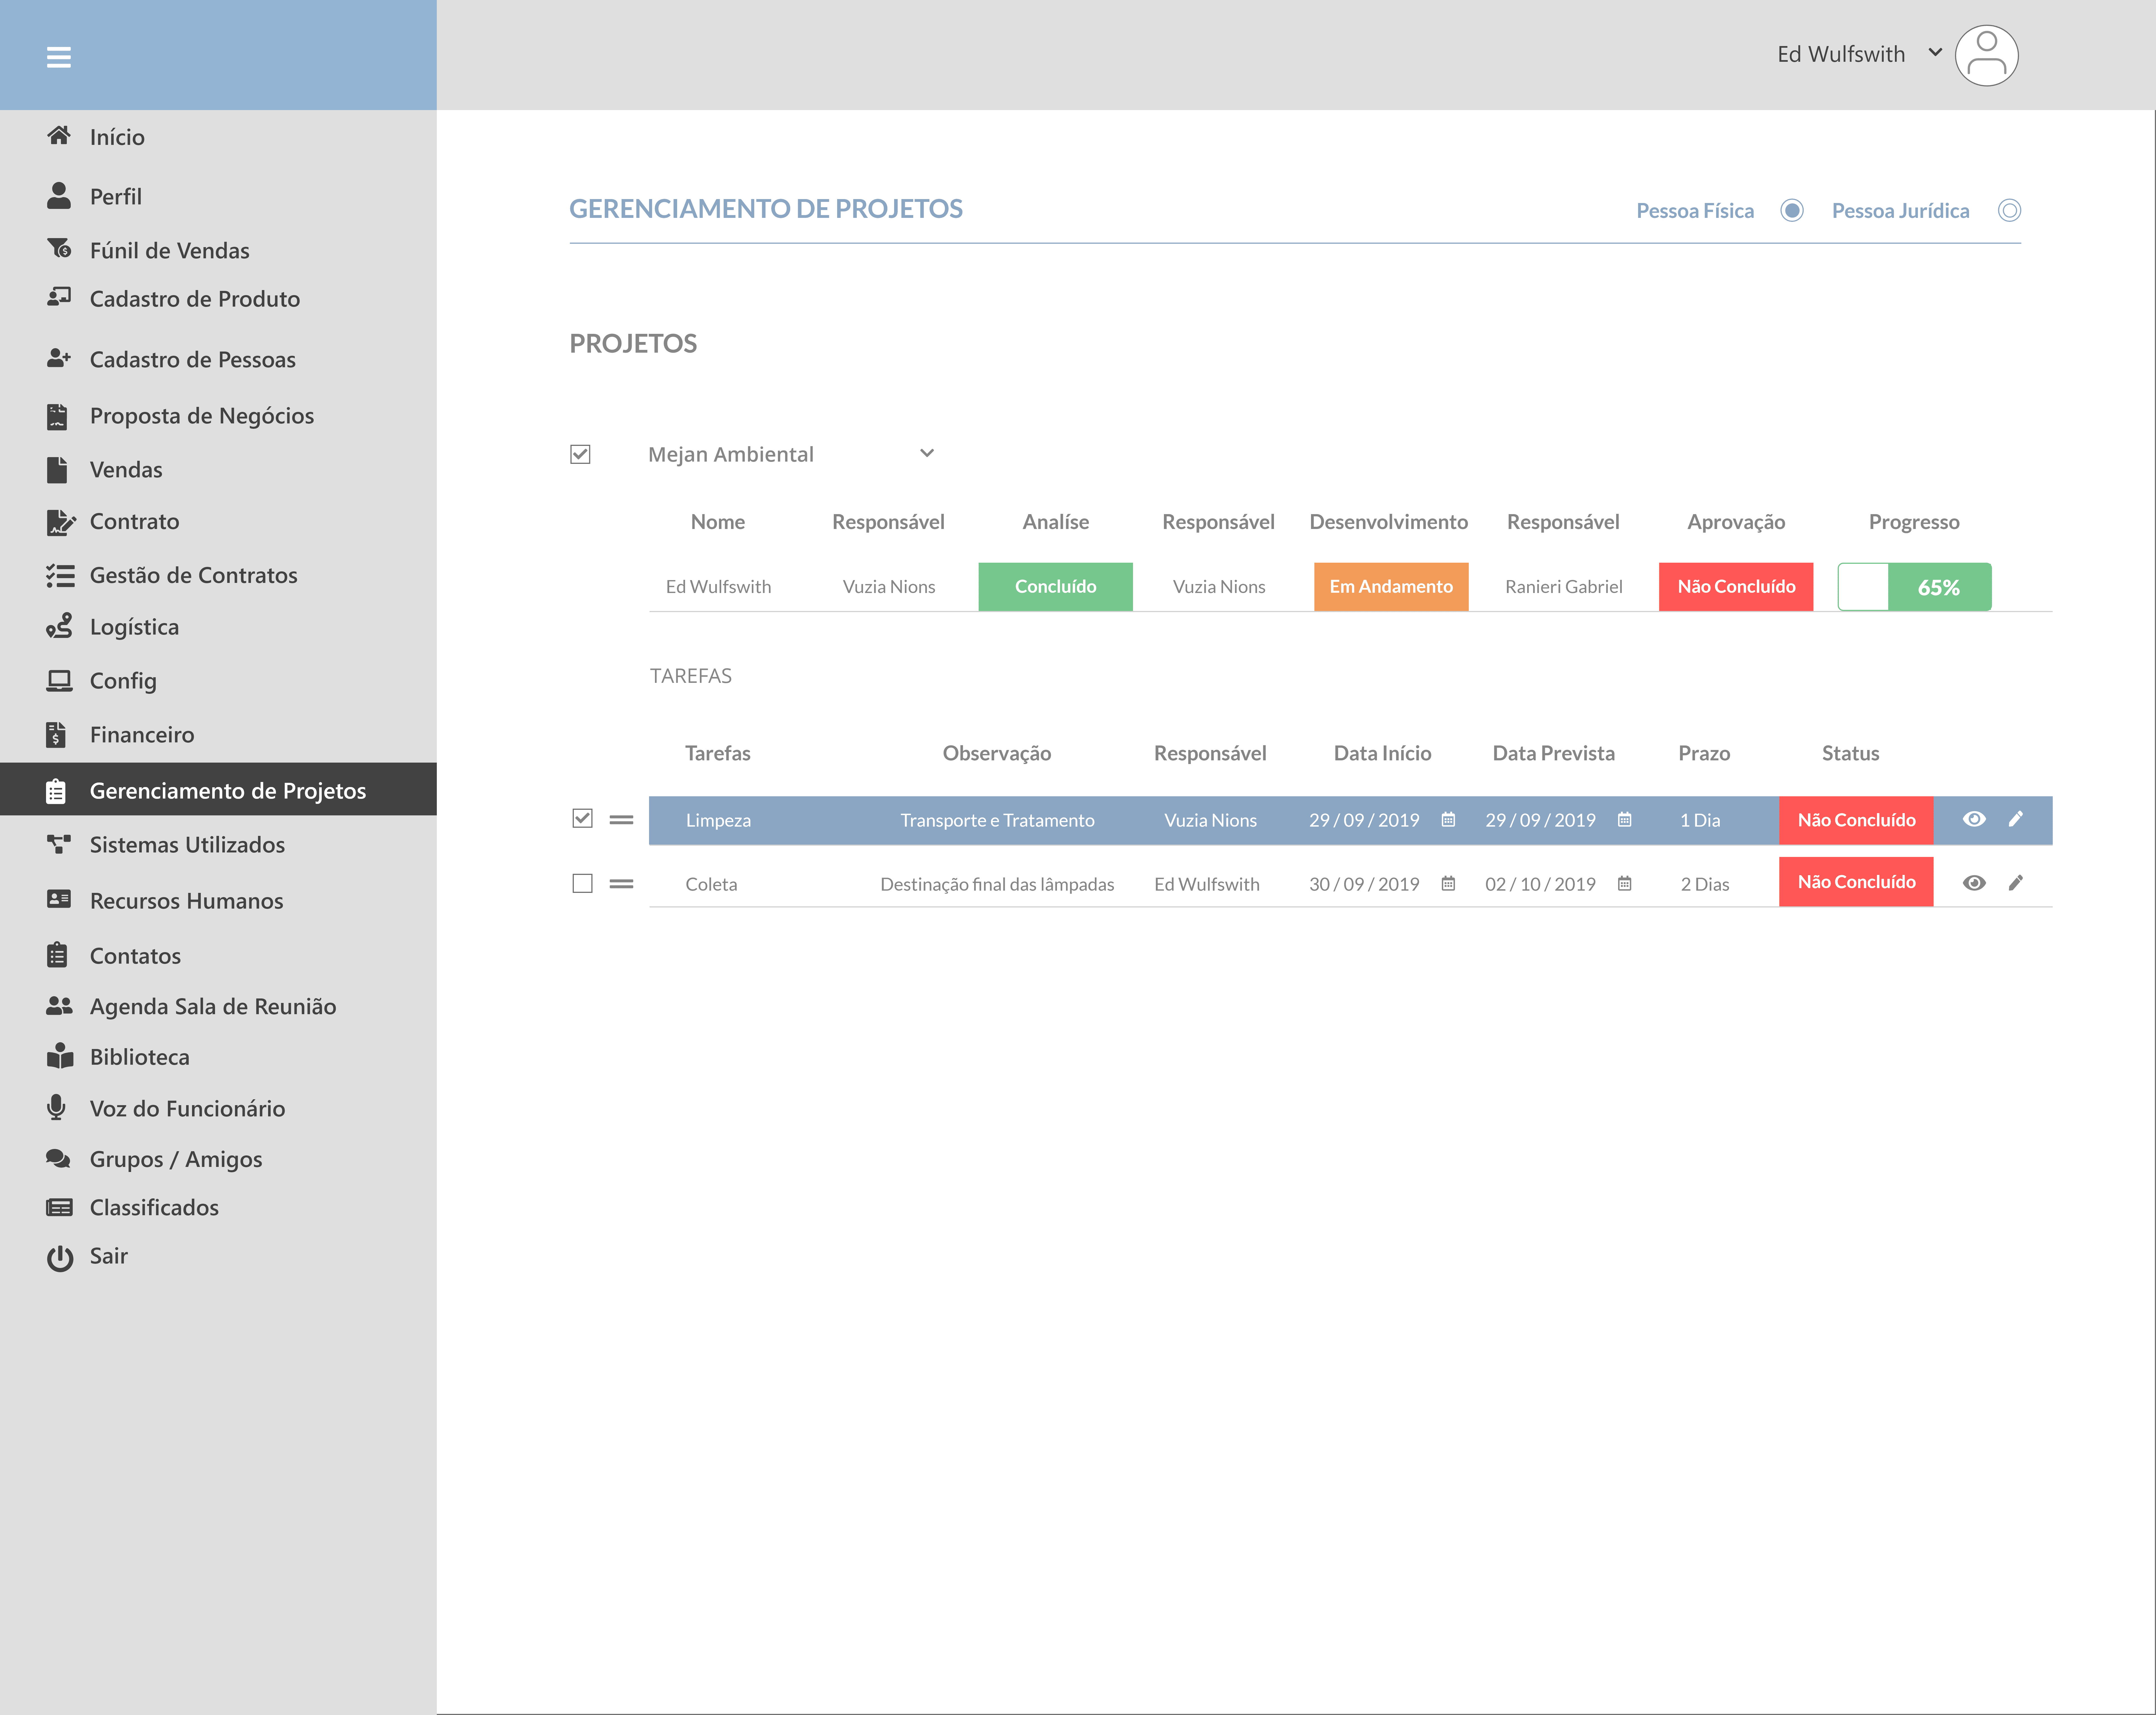Click the Financeiro invoice icon

pyautogui.click(x=56, y=735)
